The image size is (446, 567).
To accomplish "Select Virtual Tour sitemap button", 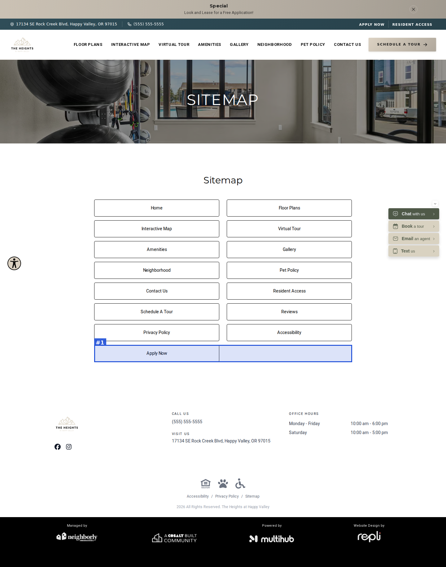I will coord(289,229).
